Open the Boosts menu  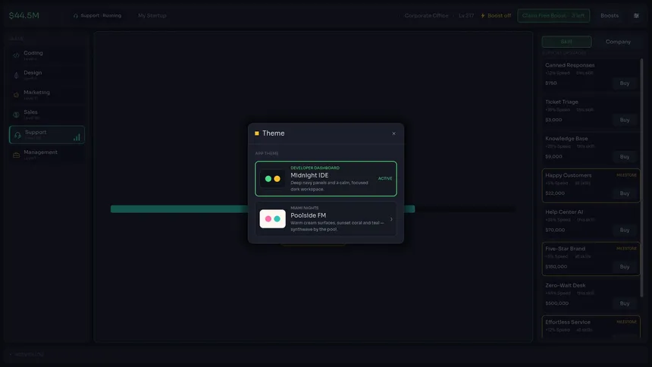click(x=610, y=16)
